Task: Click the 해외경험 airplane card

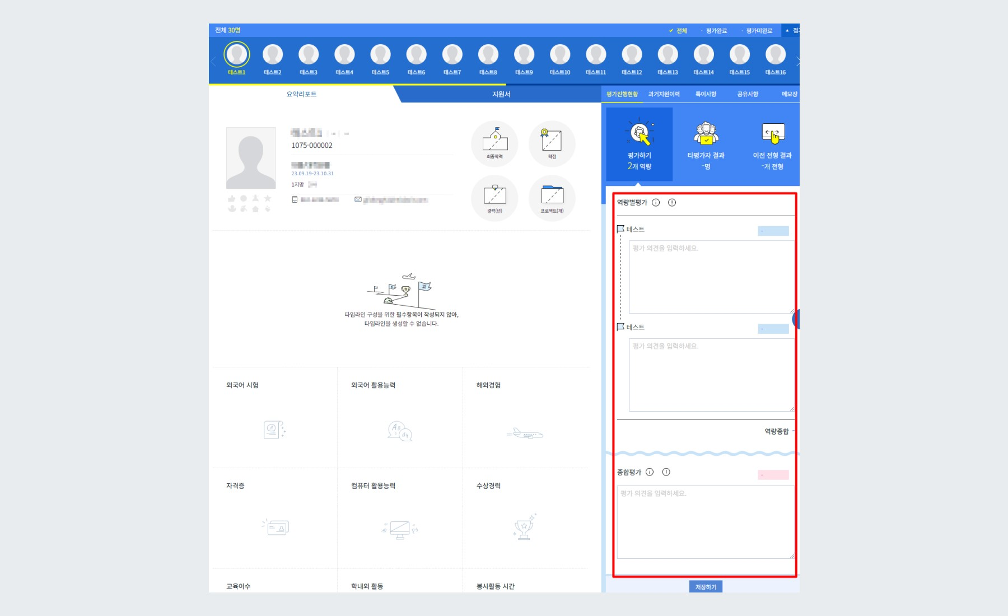Action: point(525,417)
